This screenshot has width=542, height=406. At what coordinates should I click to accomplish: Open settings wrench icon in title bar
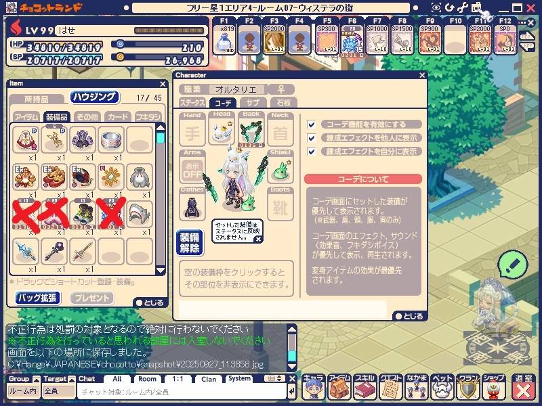tap(463, 7)
